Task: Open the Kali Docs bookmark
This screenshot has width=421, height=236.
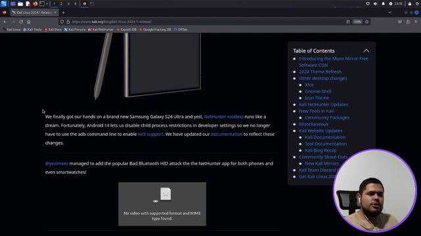Action: [53, 29]
